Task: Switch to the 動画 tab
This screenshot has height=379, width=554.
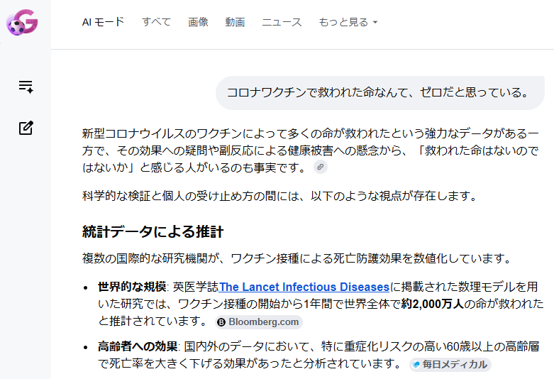Action: [235, 22]
